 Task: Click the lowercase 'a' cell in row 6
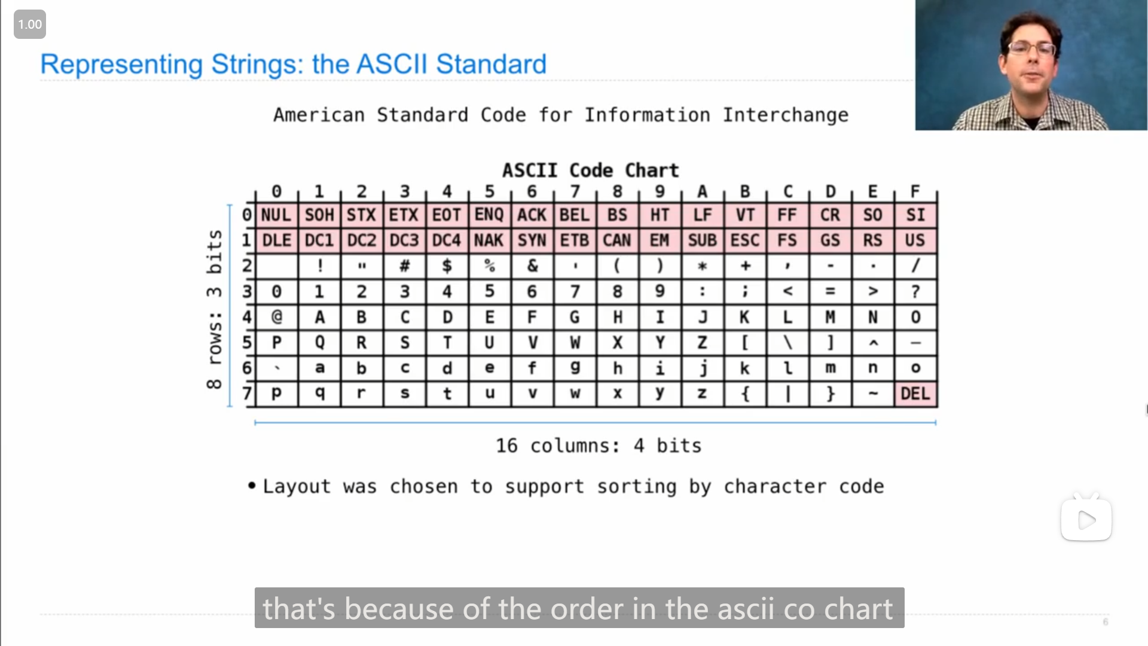tap(319, 368)
